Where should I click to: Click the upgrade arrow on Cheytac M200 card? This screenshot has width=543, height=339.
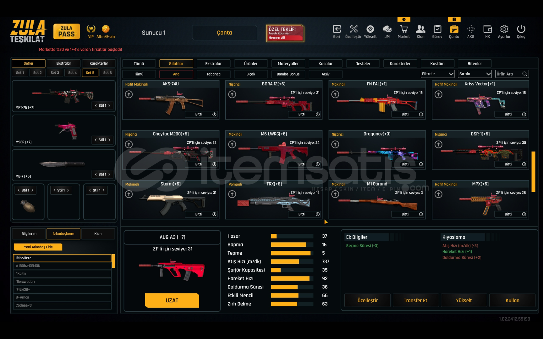(x=129, y=144)
